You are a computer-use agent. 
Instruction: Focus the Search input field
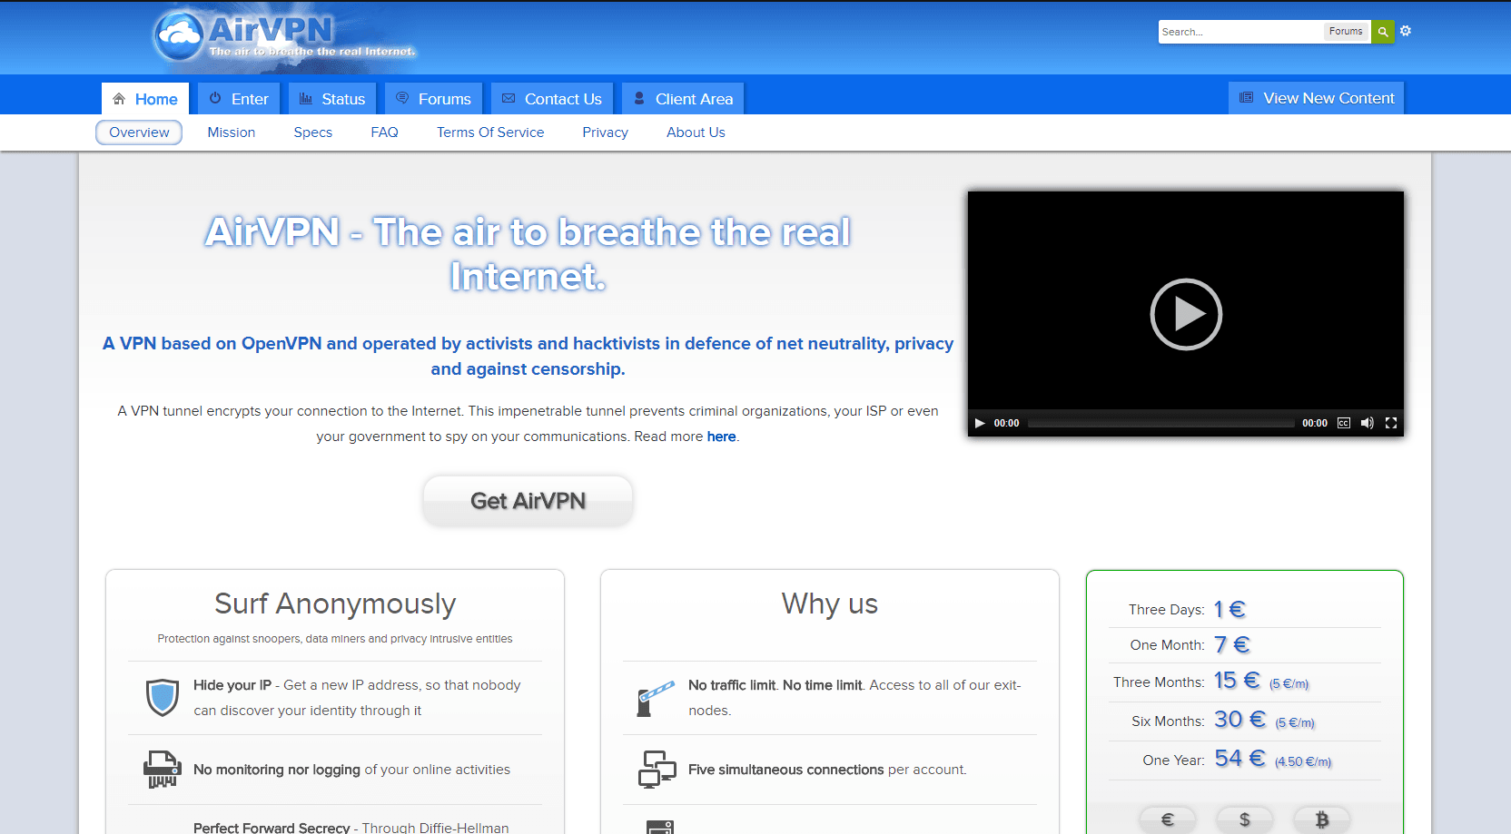1240,32
